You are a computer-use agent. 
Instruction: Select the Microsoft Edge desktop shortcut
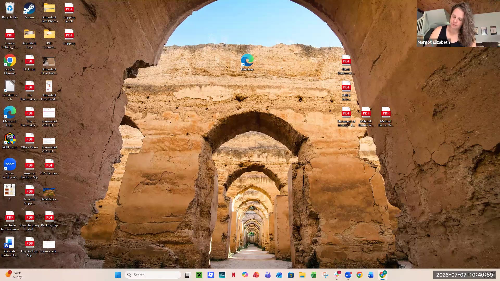pos(10,117)
